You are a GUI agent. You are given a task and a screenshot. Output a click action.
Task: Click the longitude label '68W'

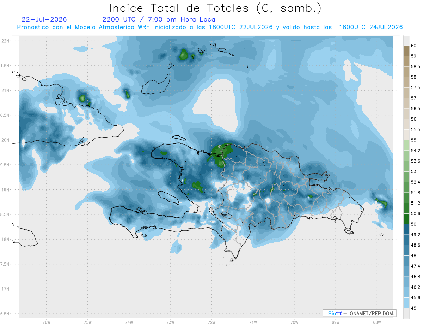[x=376, y=322]
